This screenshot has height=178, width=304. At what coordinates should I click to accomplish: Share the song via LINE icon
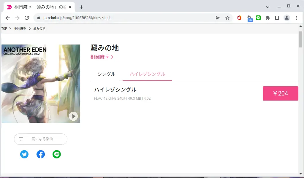point(57,154)
